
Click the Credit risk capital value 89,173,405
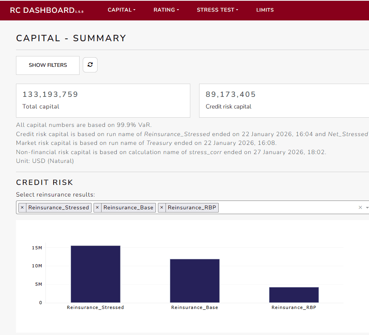point(231,94)
